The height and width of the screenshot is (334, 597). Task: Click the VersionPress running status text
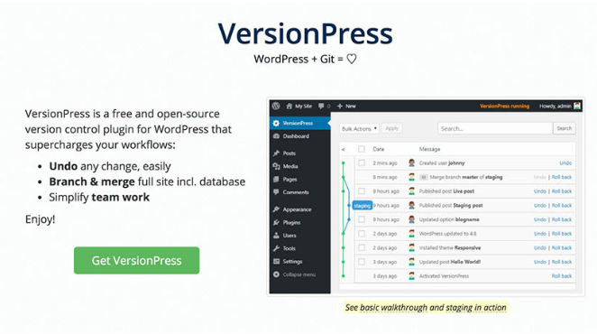tap(504, 106)
